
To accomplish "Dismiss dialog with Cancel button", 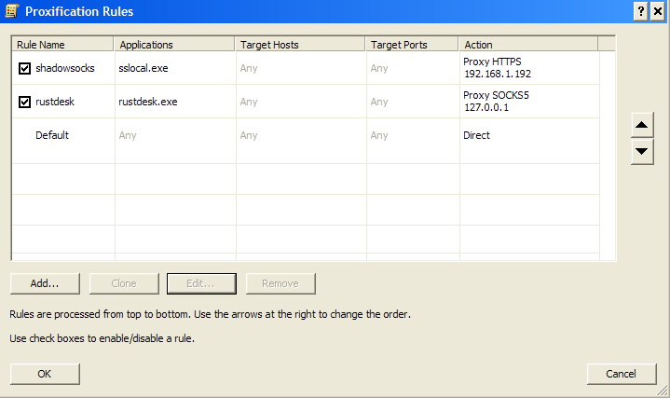I will (622, 374).
